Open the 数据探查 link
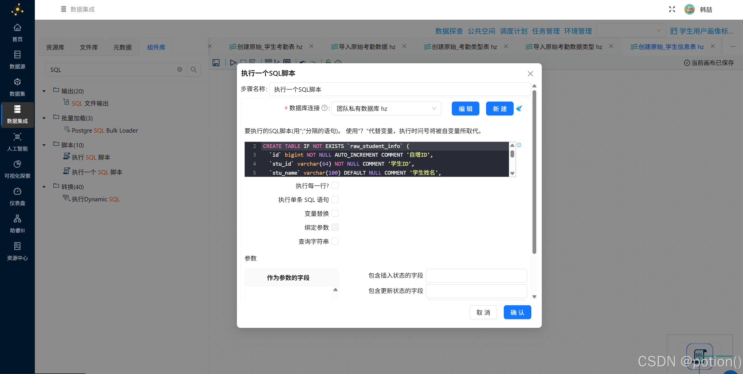 (449, 31)
